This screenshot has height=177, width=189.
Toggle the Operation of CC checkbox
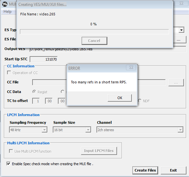click(x=9, y=72)
